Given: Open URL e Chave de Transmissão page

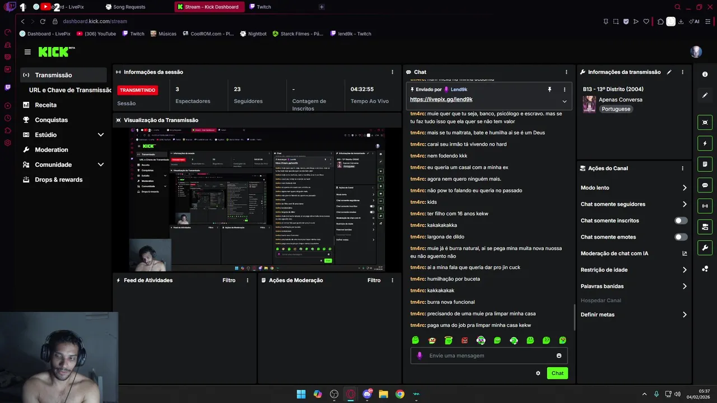Looking at the screenshot, I should pos(70,90).
